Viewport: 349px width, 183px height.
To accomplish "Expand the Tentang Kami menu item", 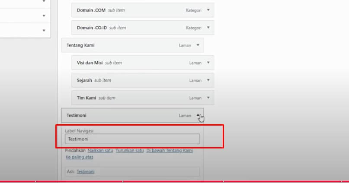I will click(198, 45).
